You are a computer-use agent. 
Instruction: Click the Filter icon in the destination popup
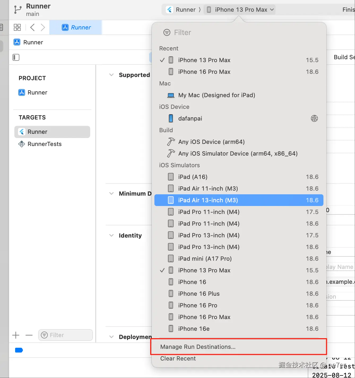pyautogui.click(x=167, y=32)
